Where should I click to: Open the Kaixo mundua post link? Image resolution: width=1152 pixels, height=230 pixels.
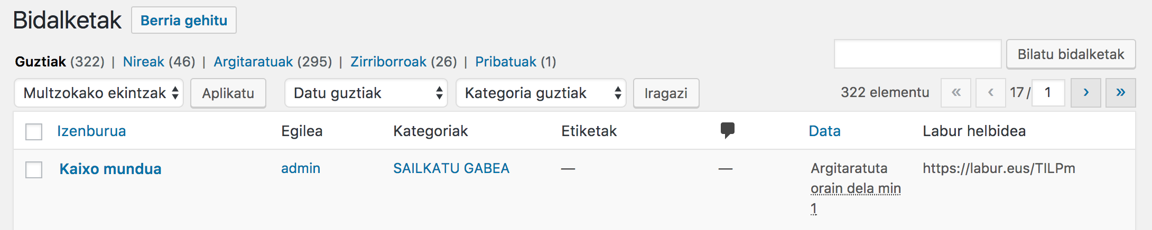click(x=110, y=169)
